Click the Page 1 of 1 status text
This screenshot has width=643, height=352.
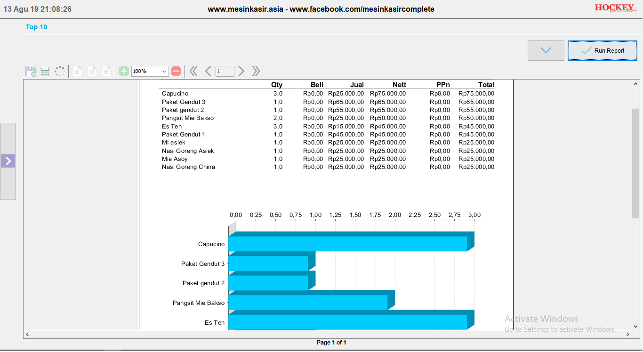pos(331,343)
